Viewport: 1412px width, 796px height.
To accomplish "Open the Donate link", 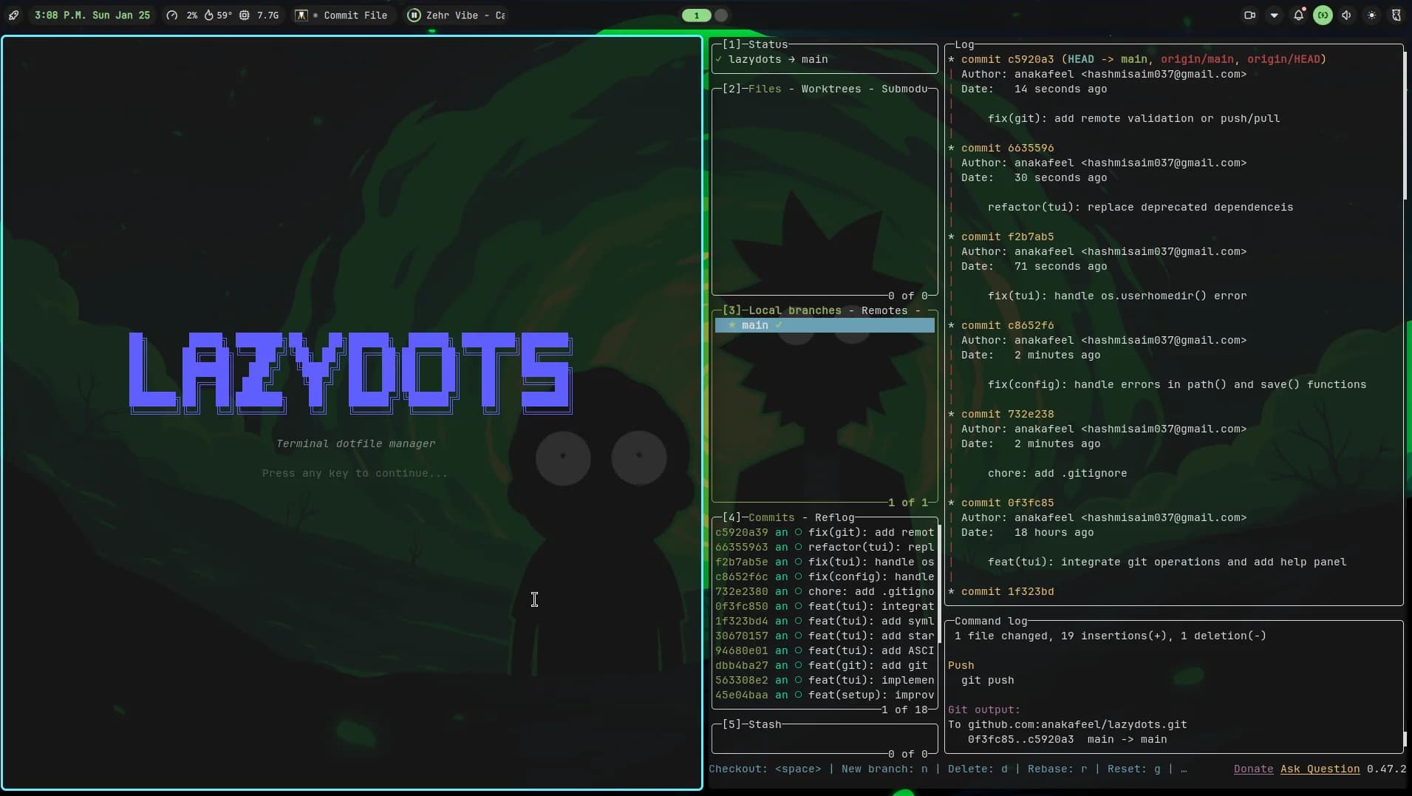I will (1253, 769).
